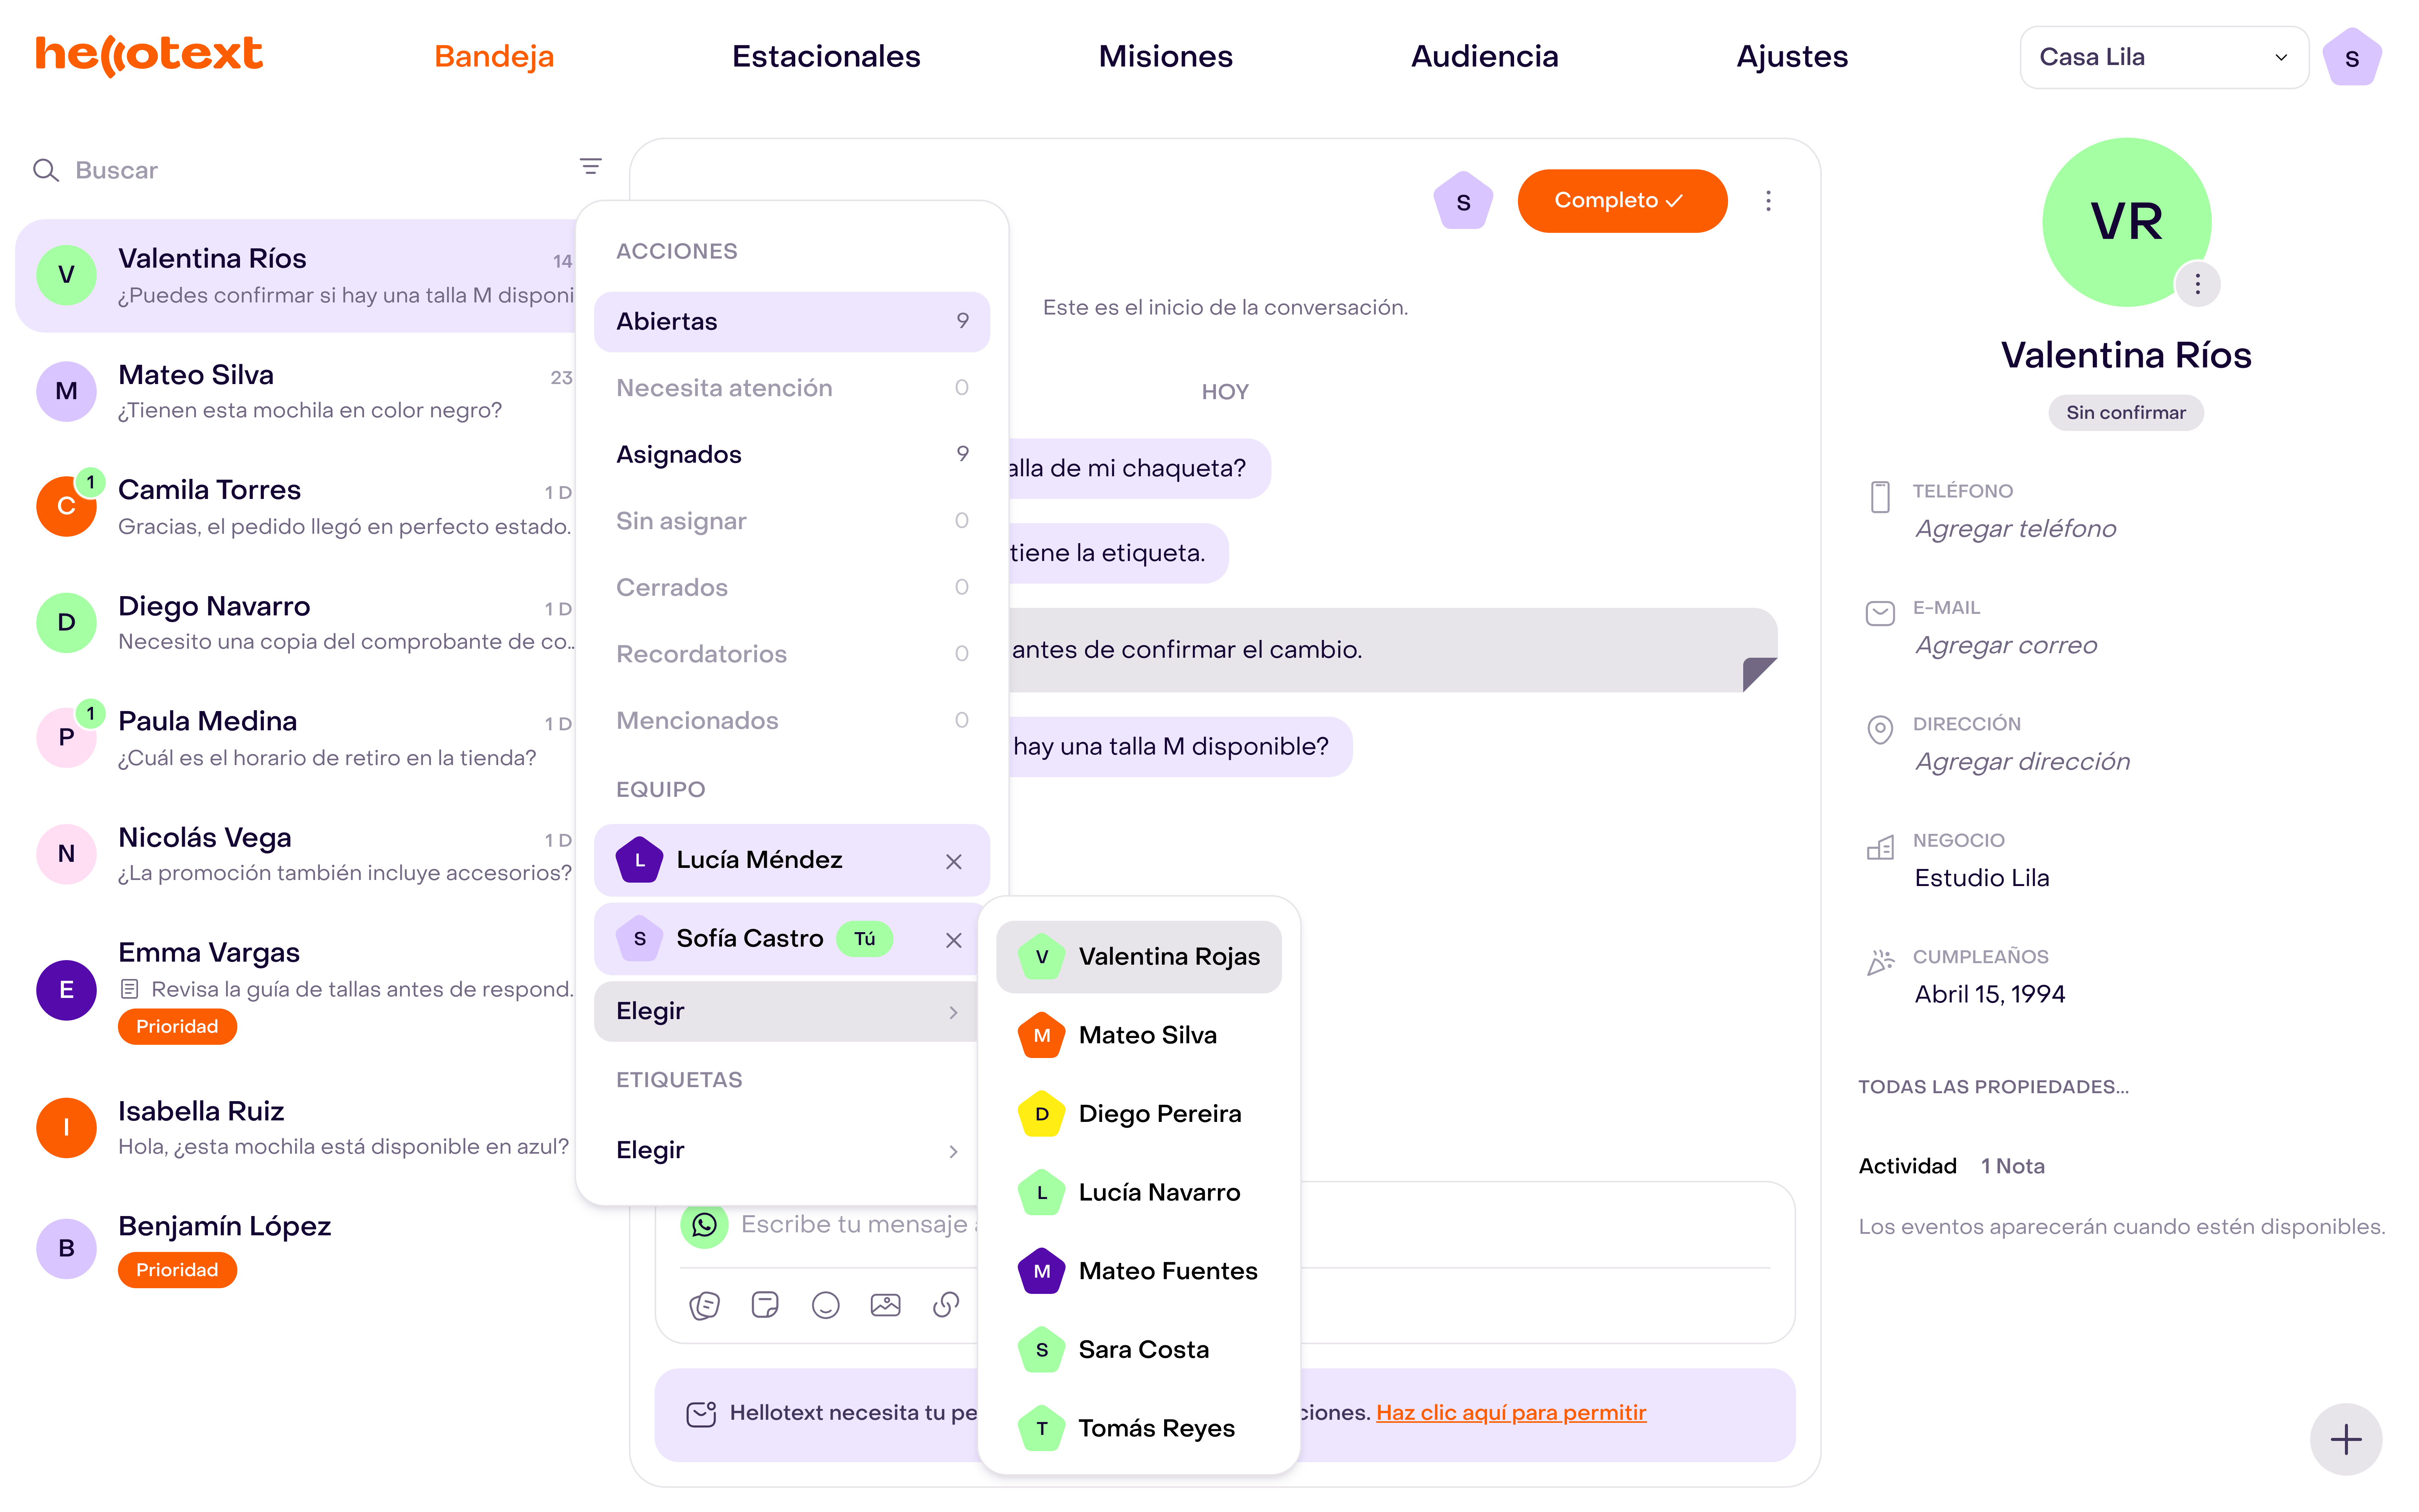Screen dimensions: 2419x1512
Task: Open Todas las propiedades
Action: pos(1992,1087)
